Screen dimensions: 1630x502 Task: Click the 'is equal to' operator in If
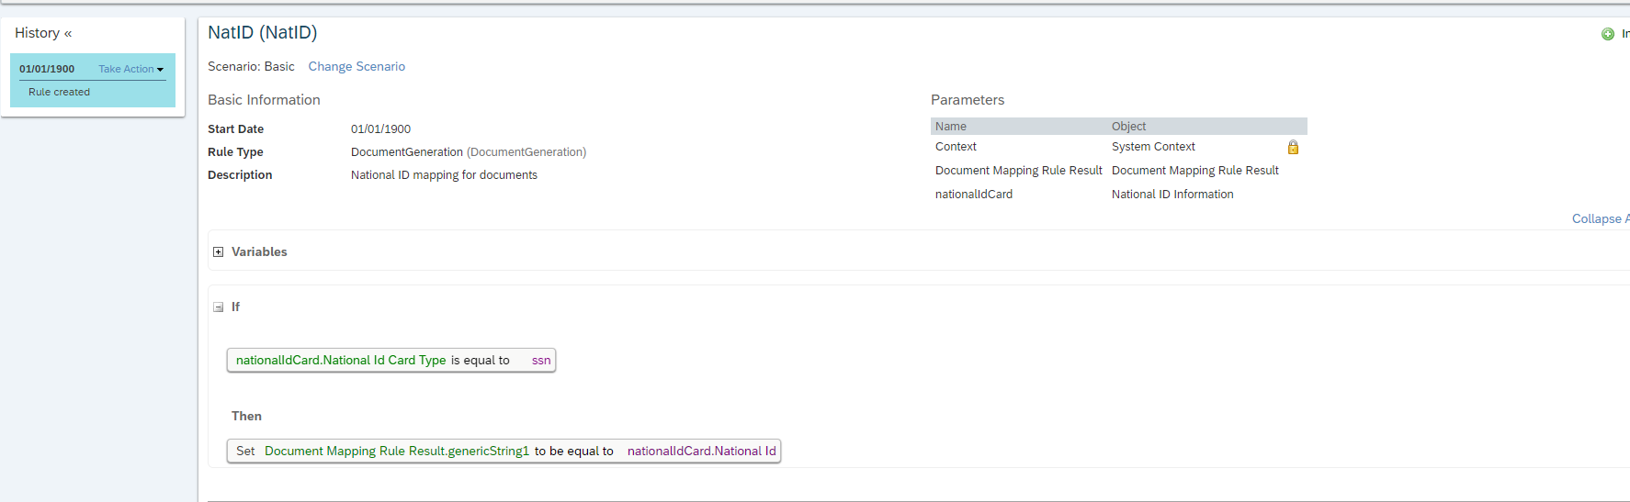click(x=480, y=360)
